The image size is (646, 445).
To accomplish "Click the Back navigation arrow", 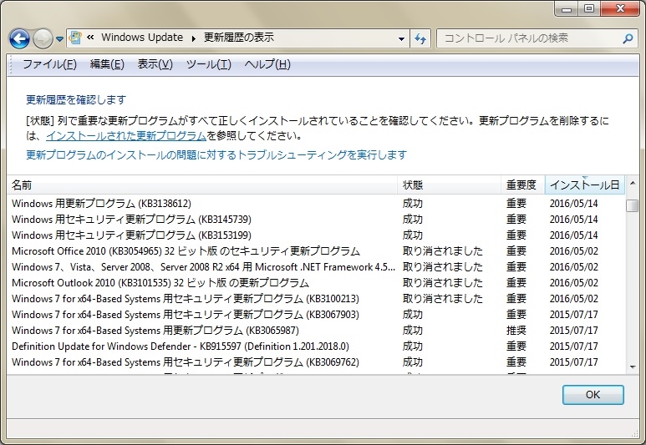I will [x=19, y=39].
